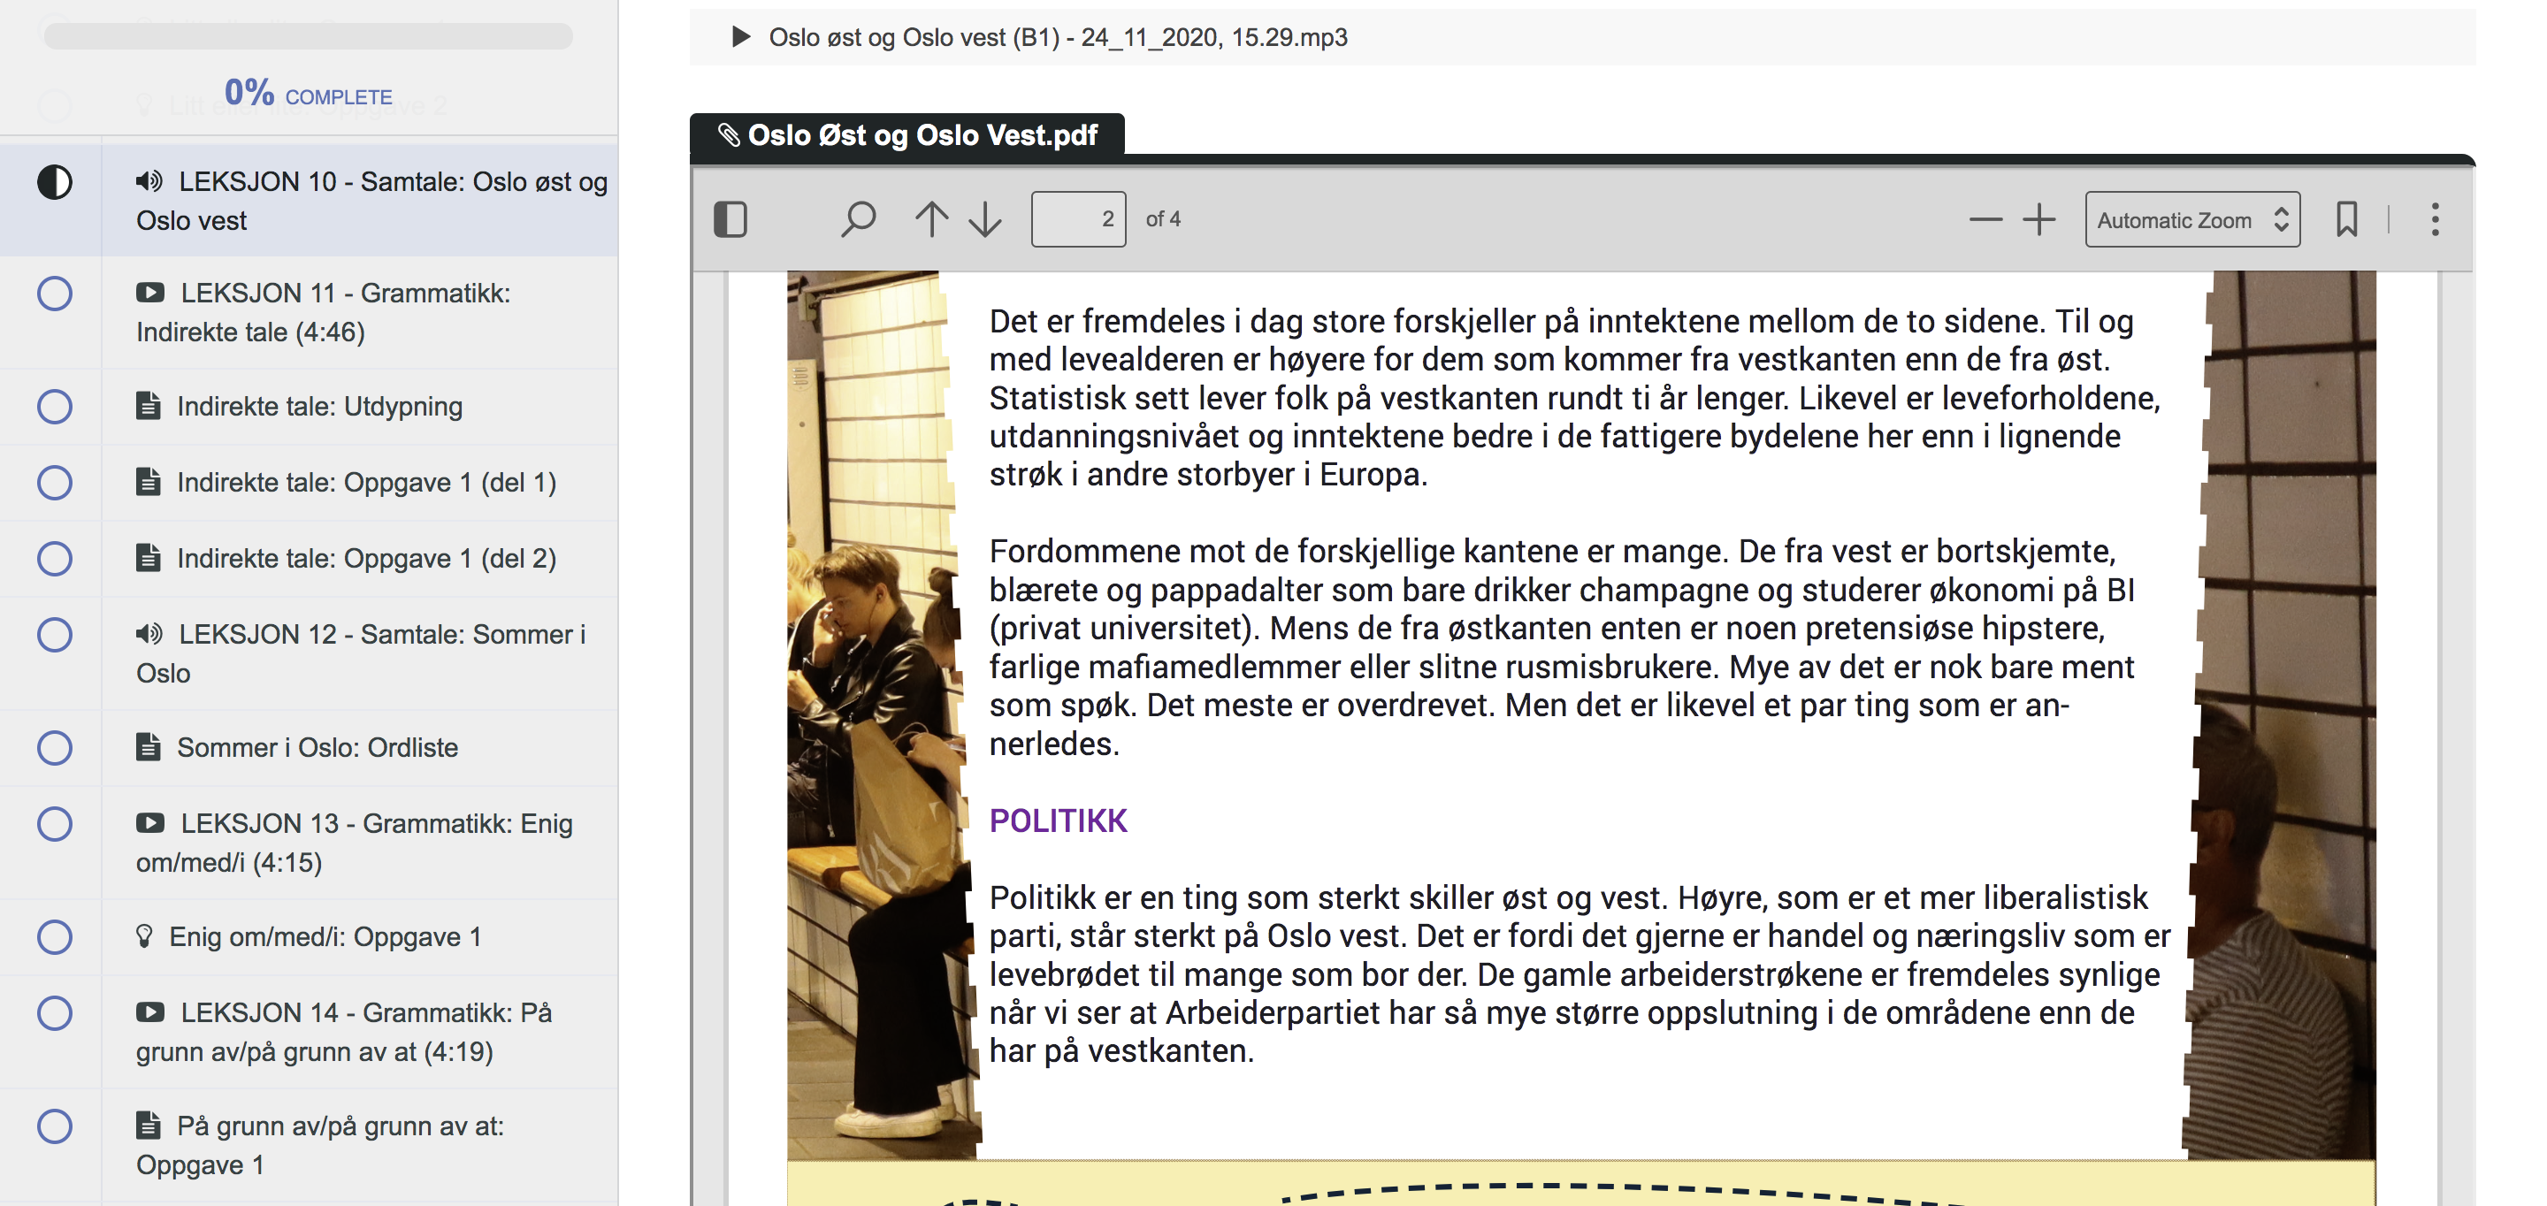The image size is (2547, 1206).
Task: Open Indirekte tale: Oppgave 1 (del 2)
Action: click(x=367, y=559)
